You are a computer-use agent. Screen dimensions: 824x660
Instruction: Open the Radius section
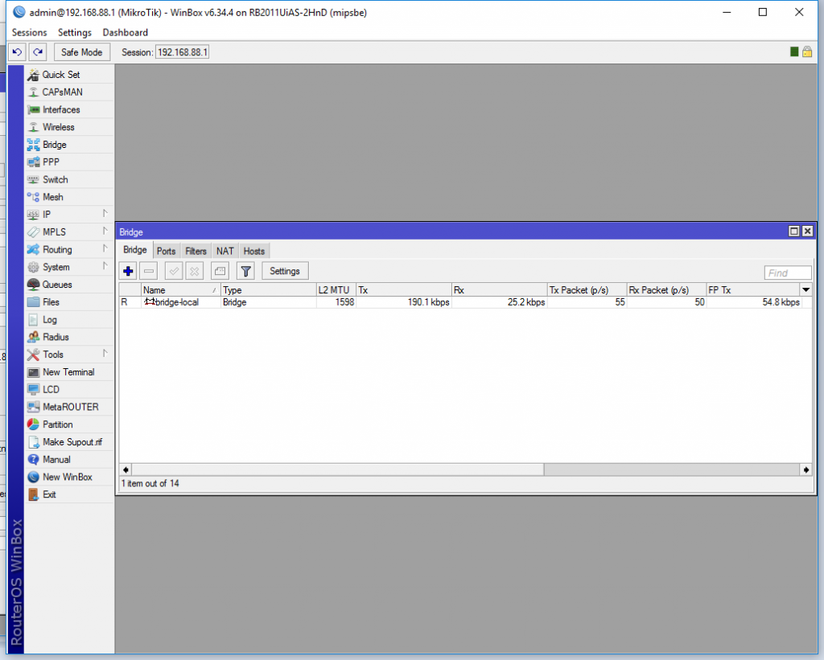click(x=69, y=337)
